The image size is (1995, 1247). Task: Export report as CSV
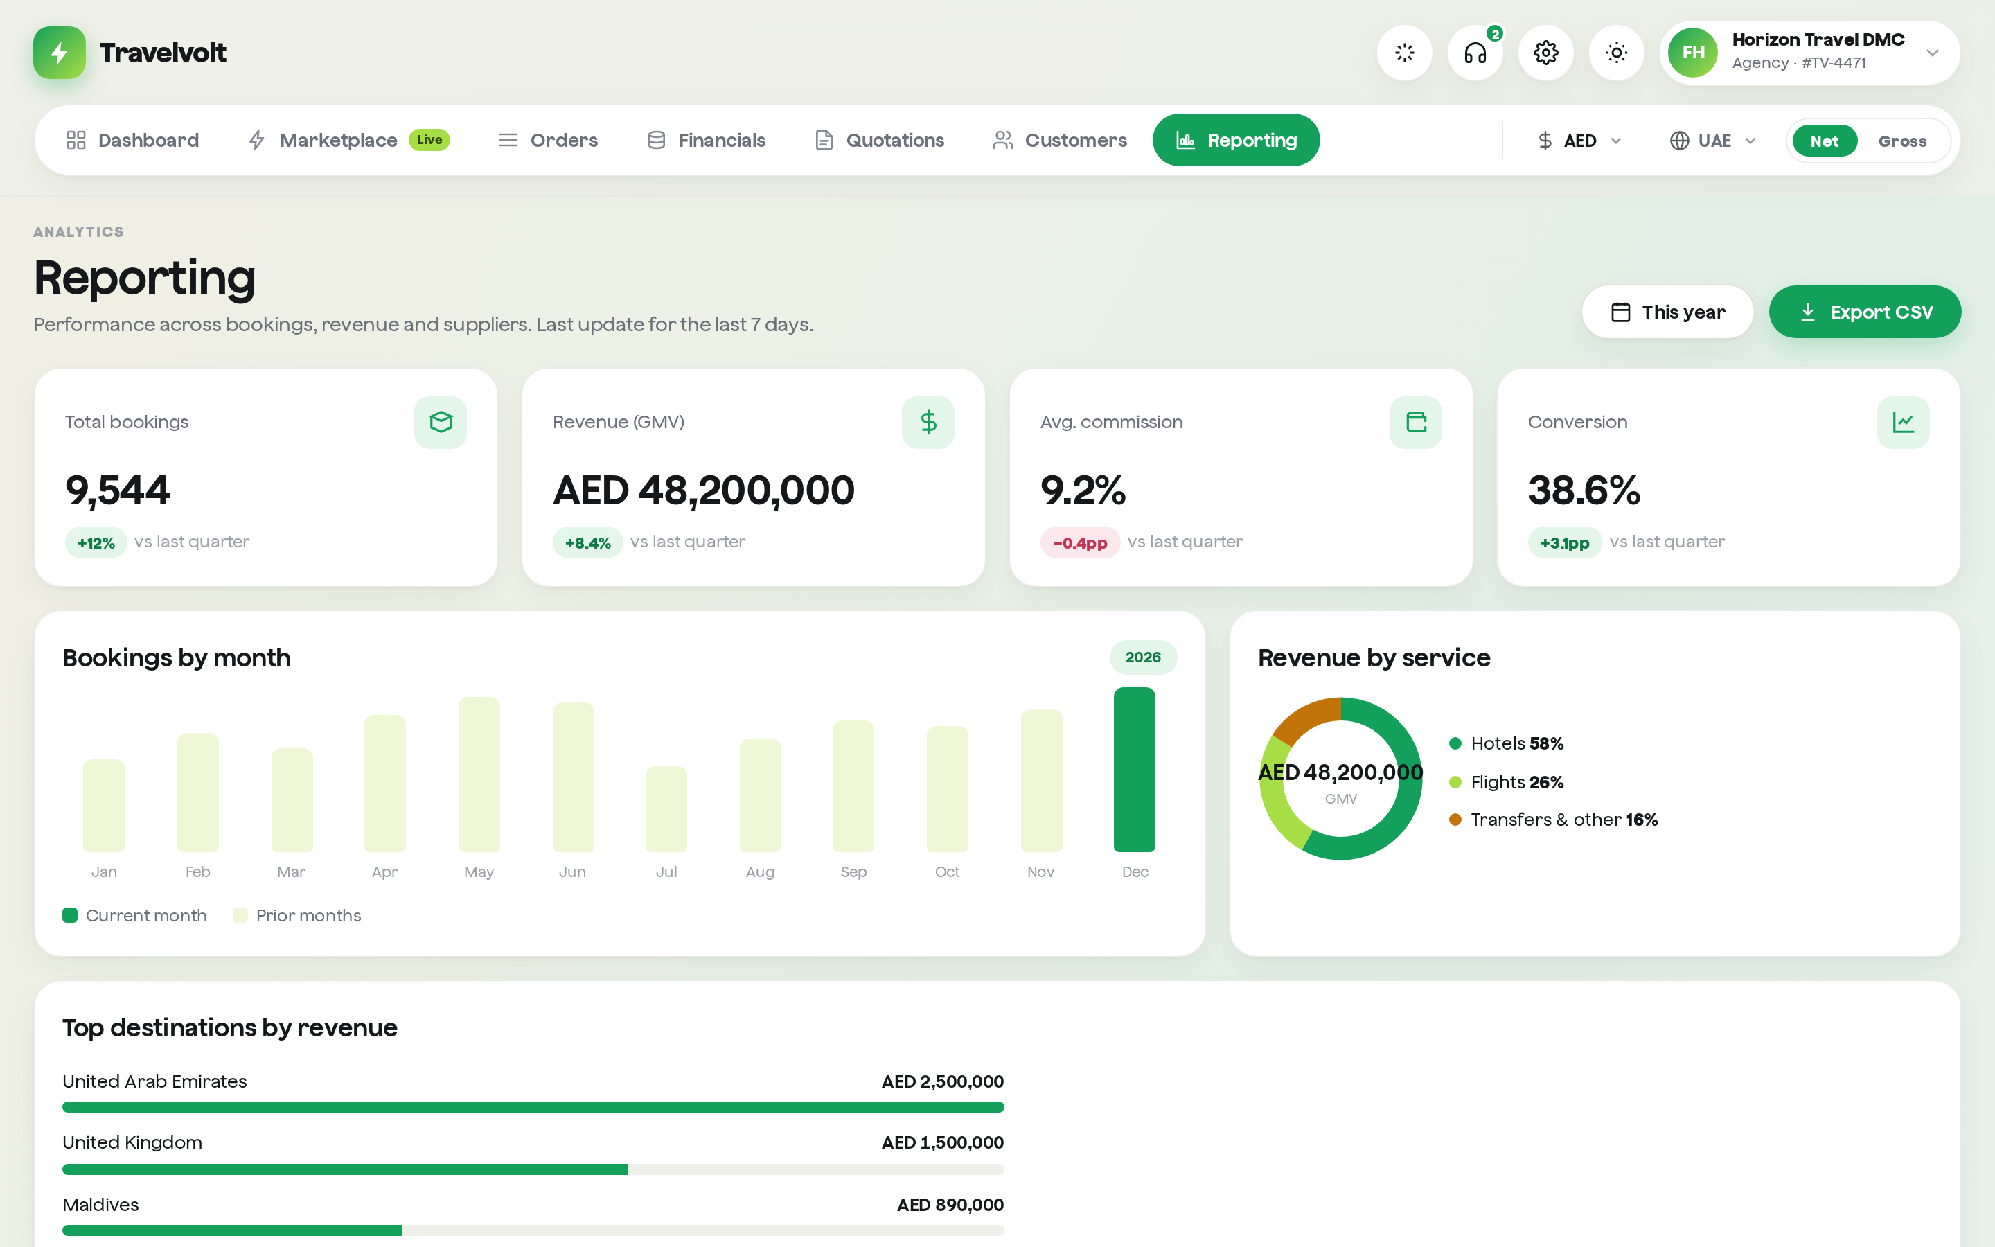click(x=1865, y=312)
